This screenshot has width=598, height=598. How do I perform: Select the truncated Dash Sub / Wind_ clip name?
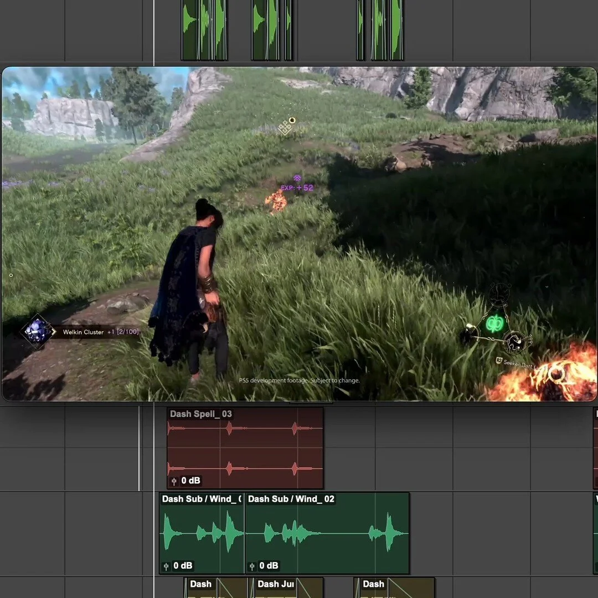[x=202, y=499]
